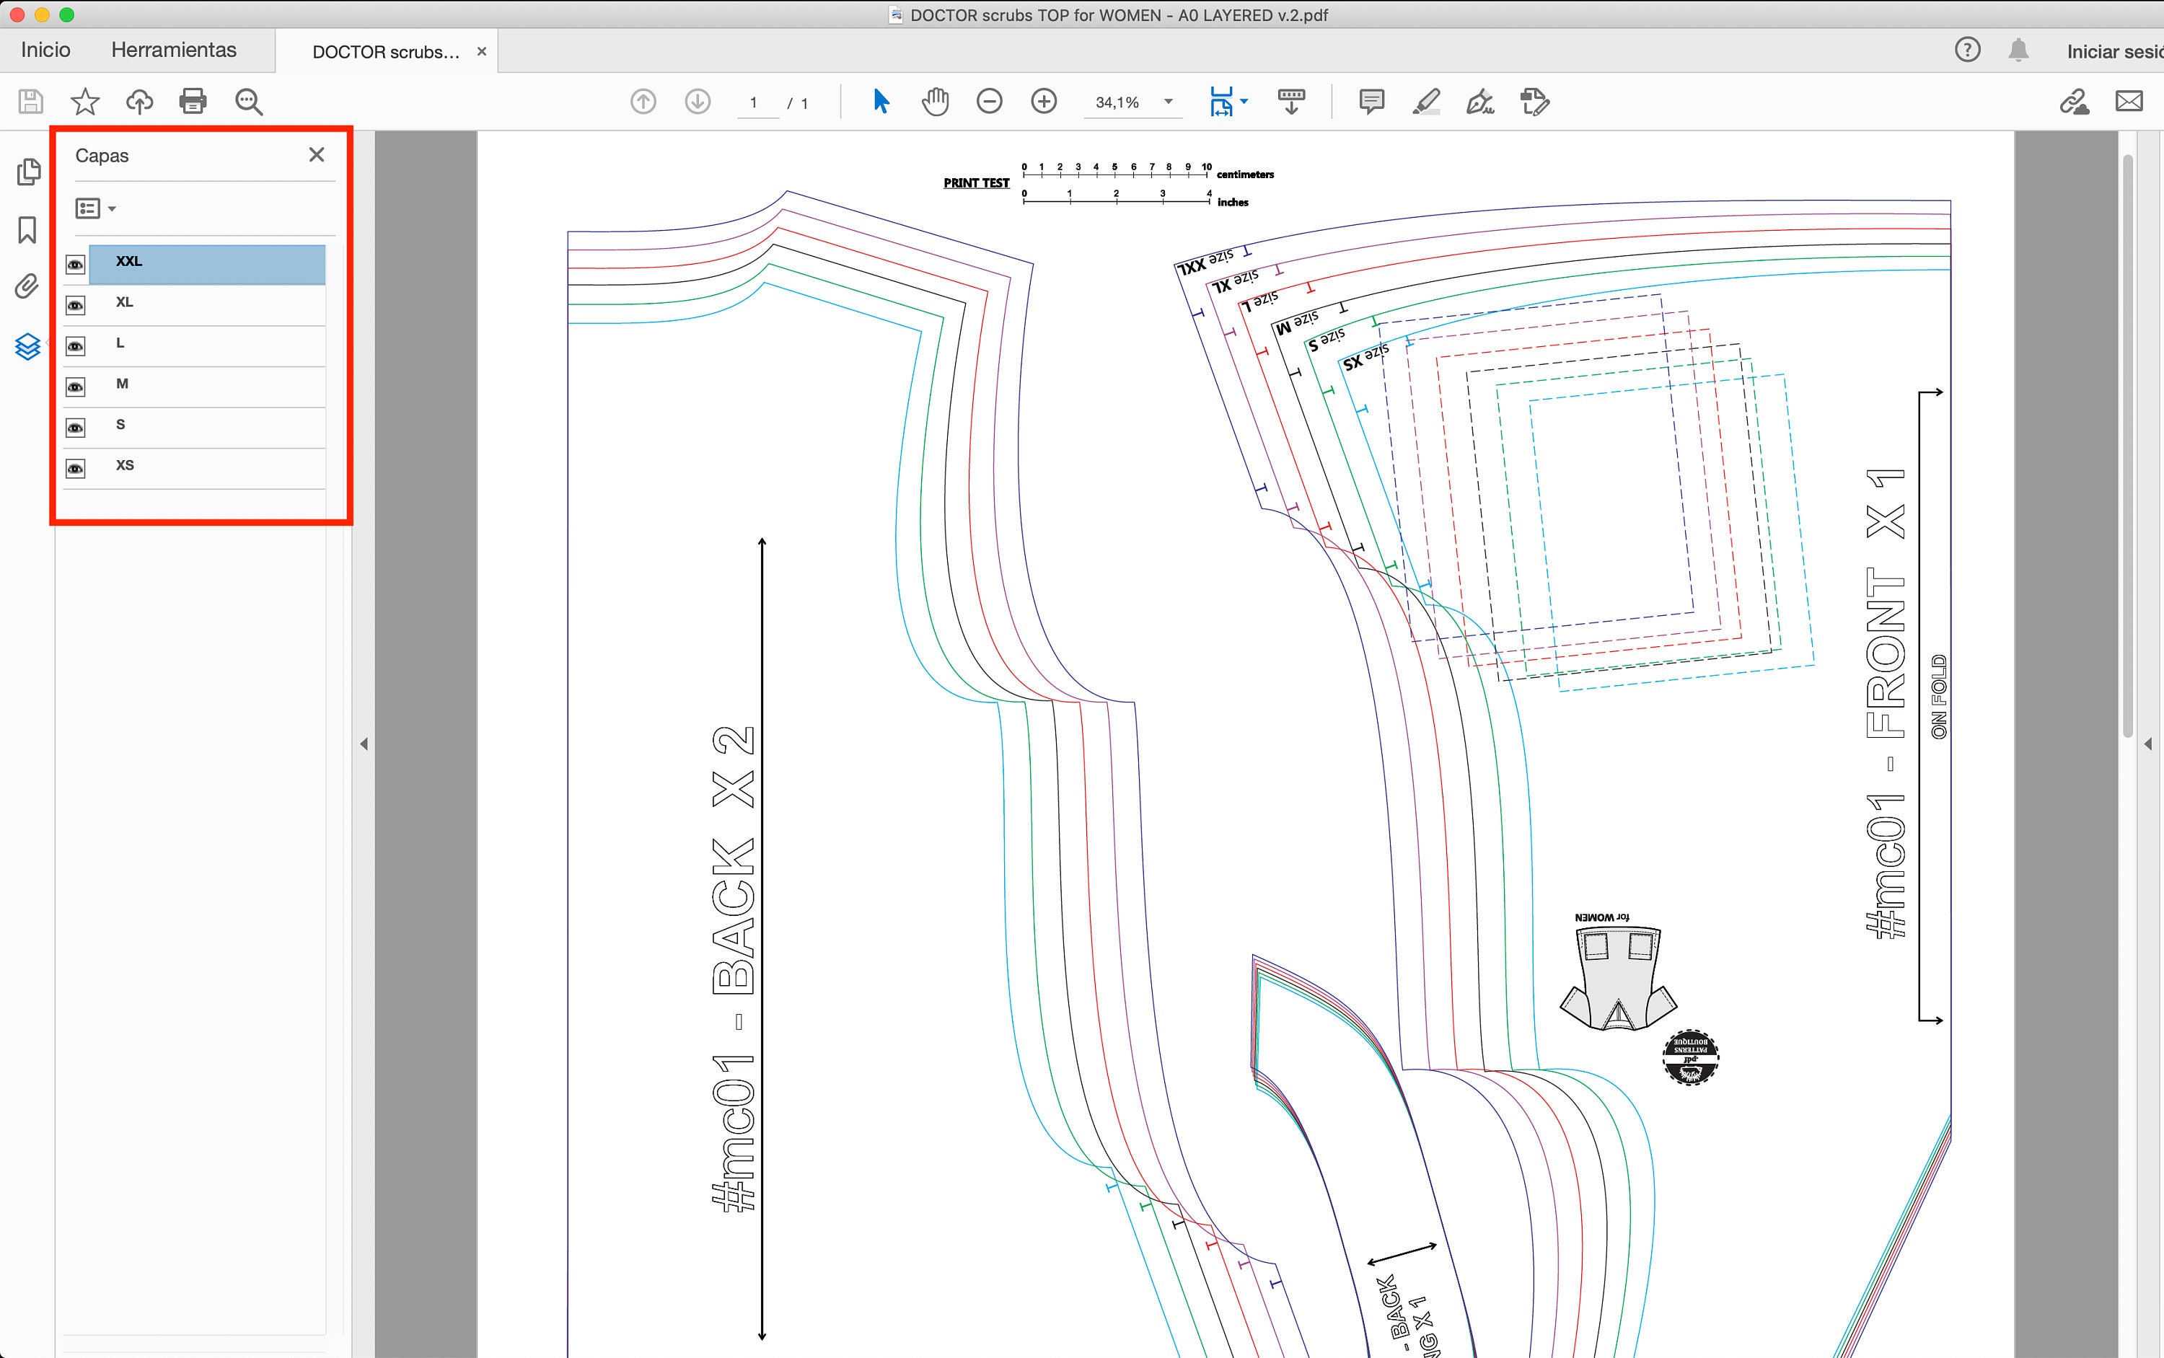This screenshot has width=2164, height=1358.
Task: Hide the M layer eye toggle
Action: 76,387
